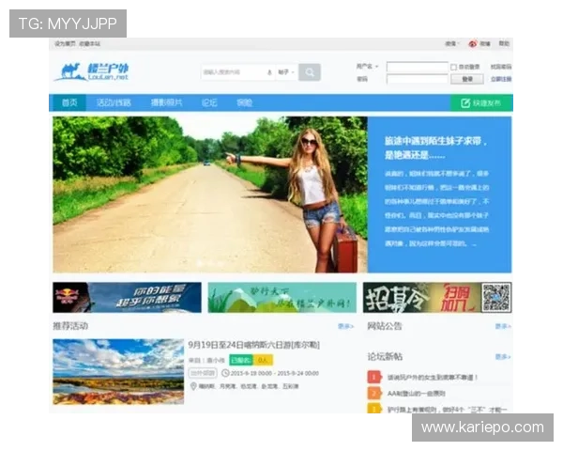563x451 pixels.
Task: Click the red number 1 forum rank badge
Action: click(x=373, y=377)
